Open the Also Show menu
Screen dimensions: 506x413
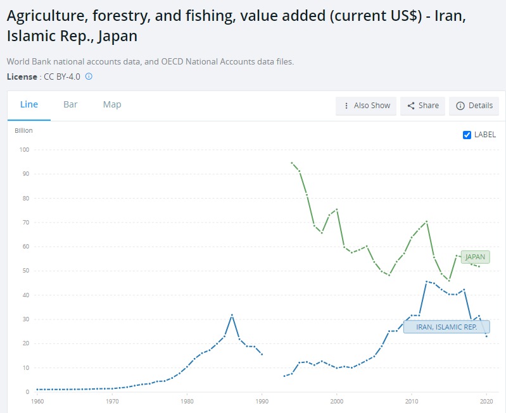pyautogui.click(x=366, y=106)
